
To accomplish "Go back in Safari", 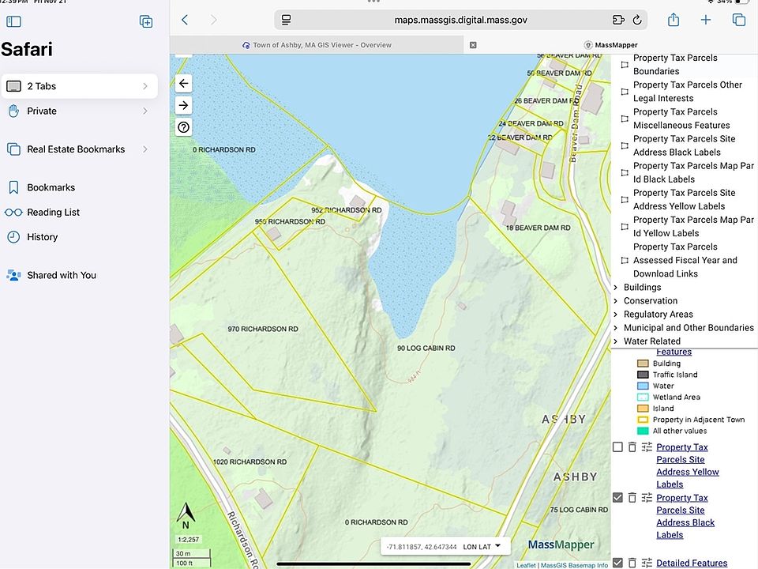I will [185, 20].
